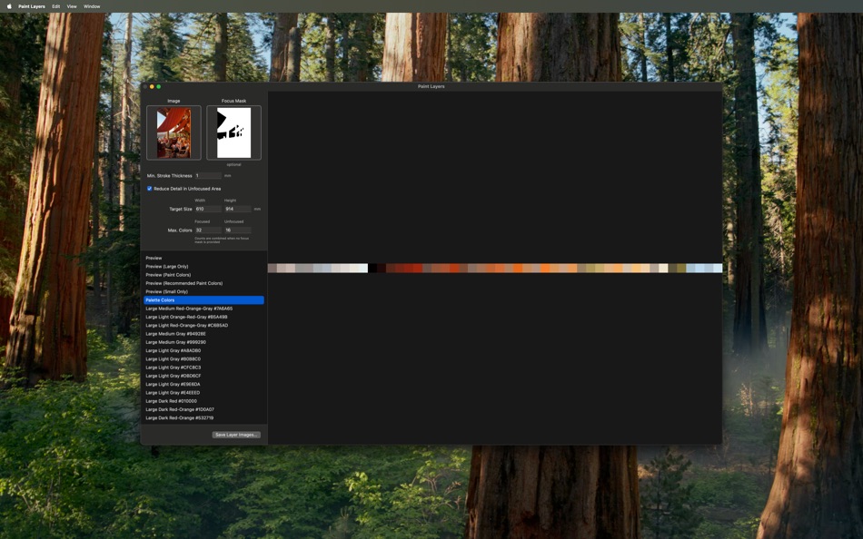Select Large Light Orange-Red-Gray #B5A49B layer
The image size is (863, 539).
point(203,317)
